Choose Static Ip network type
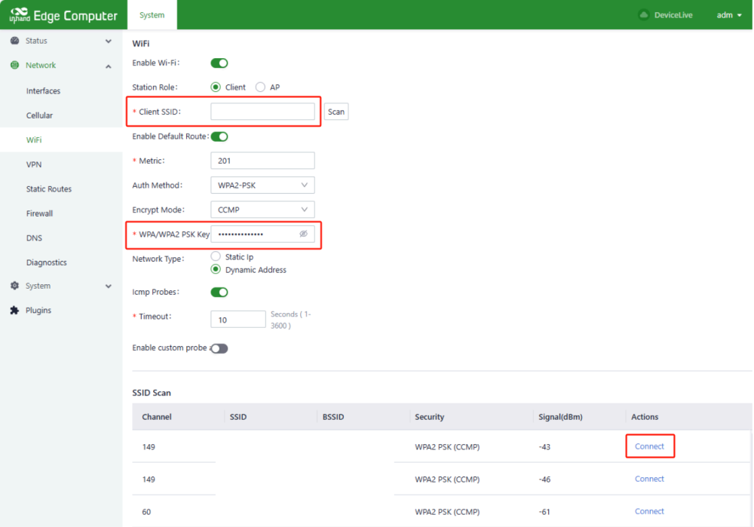Screen dimensions: 754x527 tap(216, 257)
